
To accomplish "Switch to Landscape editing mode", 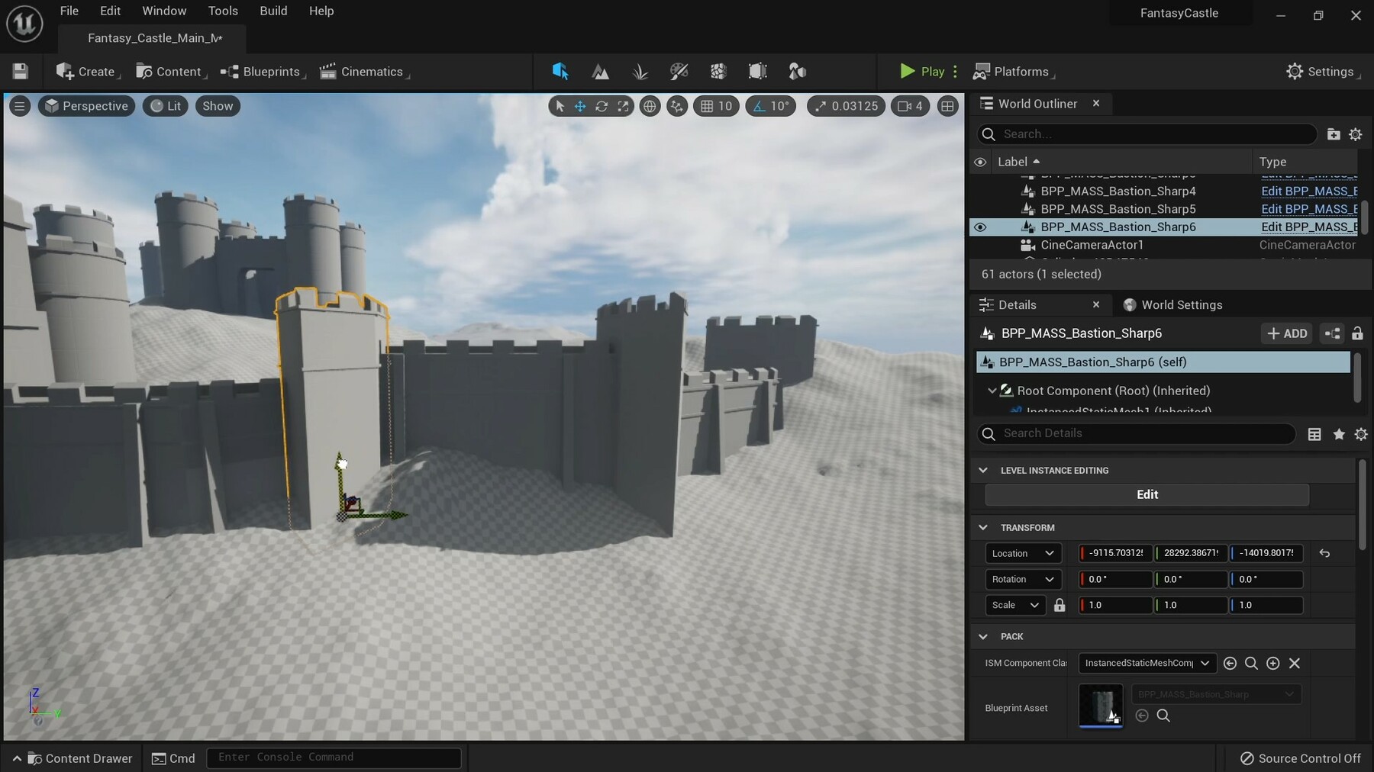I will point(601,71).
